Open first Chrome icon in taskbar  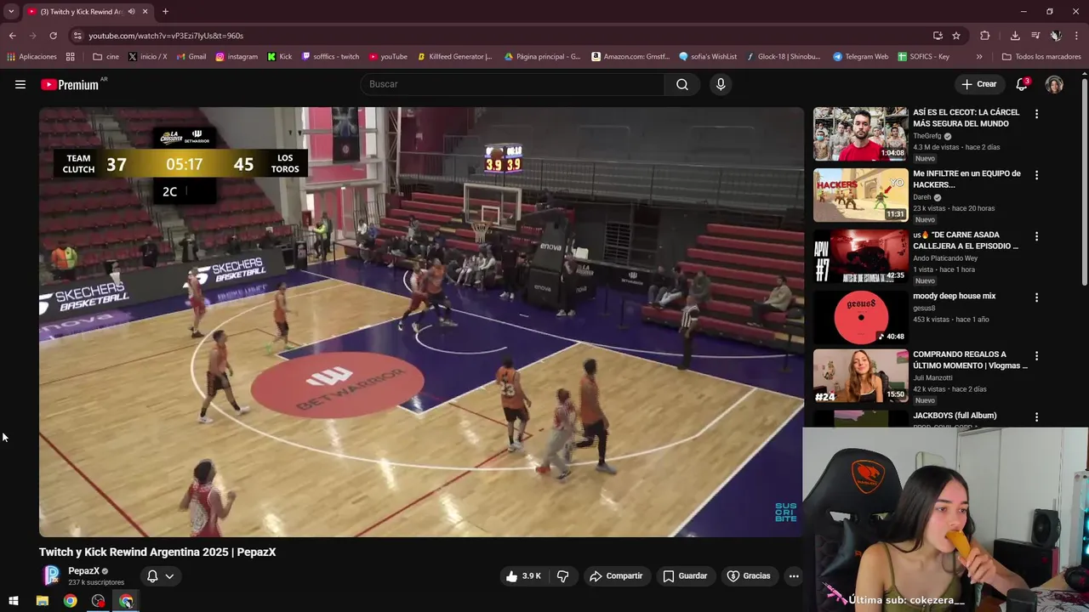pos(70,601)
